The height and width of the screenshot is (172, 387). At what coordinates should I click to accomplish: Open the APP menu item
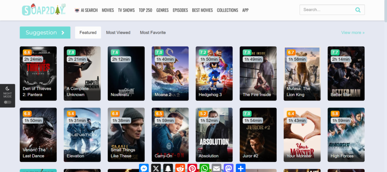pyautogui.click(x=245, y=10)
